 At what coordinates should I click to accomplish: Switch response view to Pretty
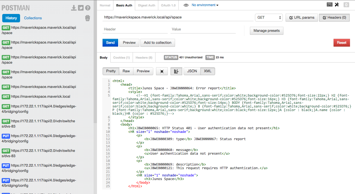click(111, 71)
